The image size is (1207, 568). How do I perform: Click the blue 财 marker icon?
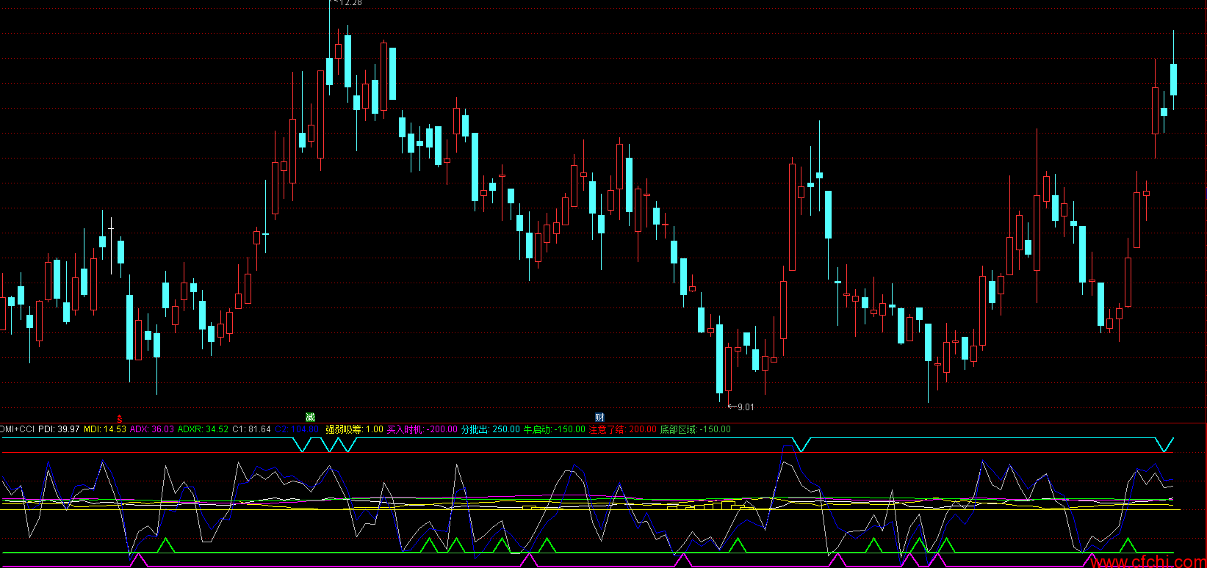click(x=599, y=418)
